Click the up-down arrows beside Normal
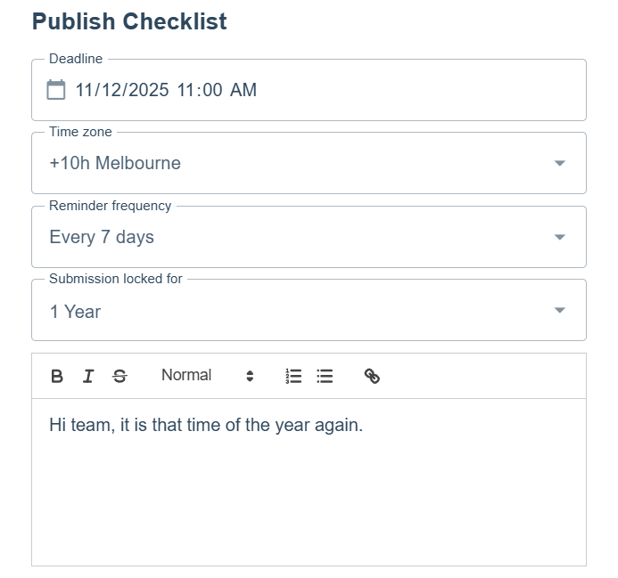 coord(250,376)
